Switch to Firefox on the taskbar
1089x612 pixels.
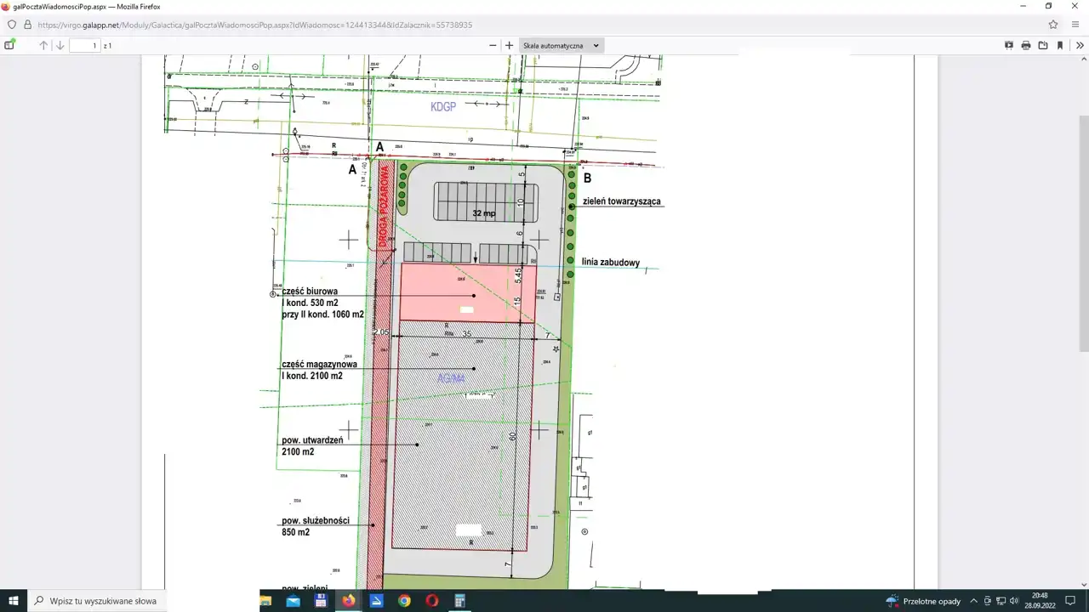point(349,601)
